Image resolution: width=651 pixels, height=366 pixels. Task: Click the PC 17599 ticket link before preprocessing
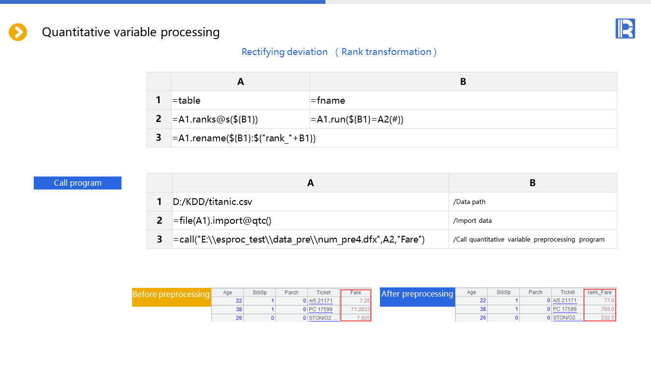coord(321,309)
